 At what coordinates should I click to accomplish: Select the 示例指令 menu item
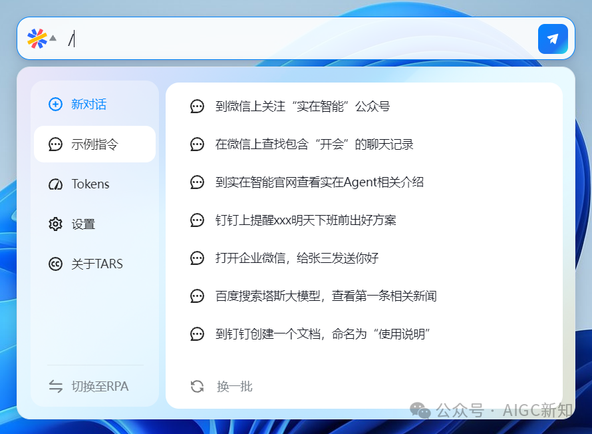pos(94,144)
